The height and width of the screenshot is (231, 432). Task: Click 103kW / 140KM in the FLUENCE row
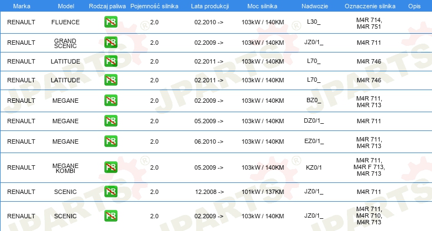click(263, 22)
